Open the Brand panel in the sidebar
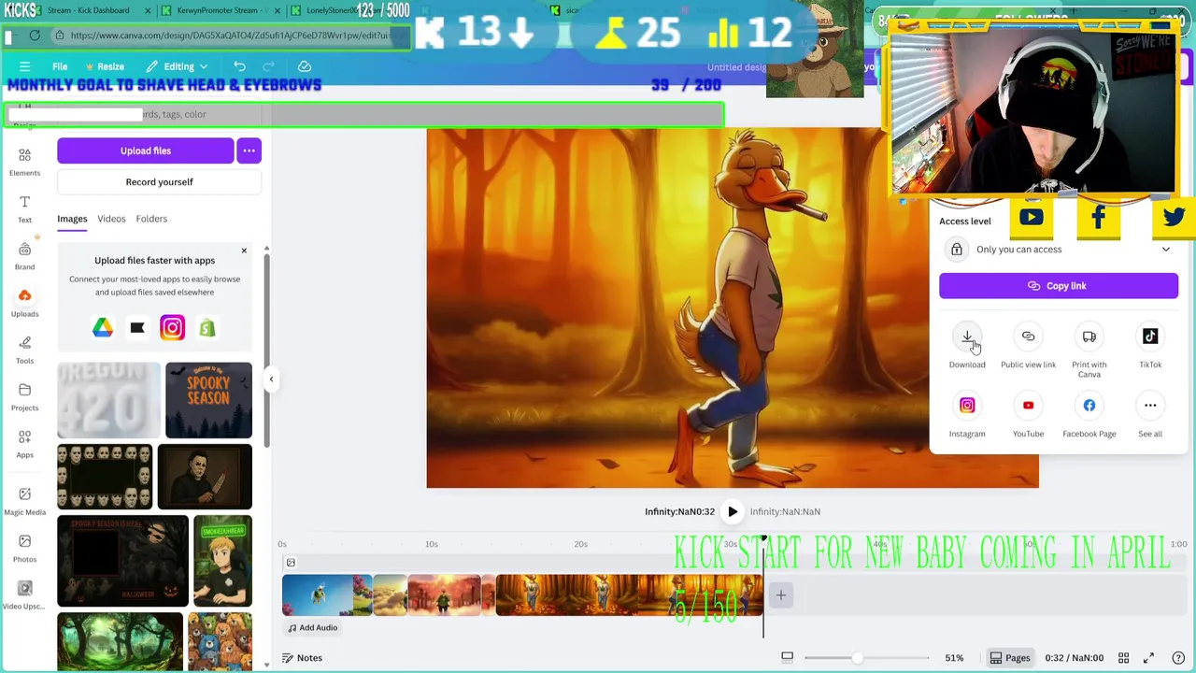1196x673 pixels. coord(24,255)
